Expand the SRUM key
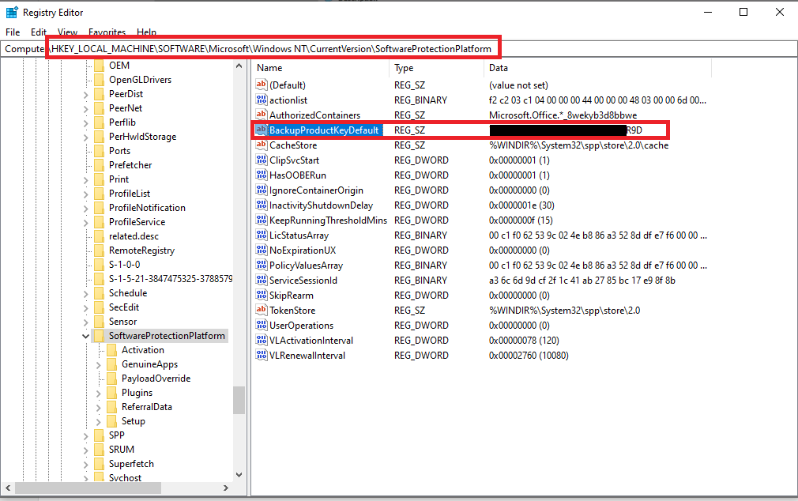The image size is (798, 501). (x=85, y=450)
